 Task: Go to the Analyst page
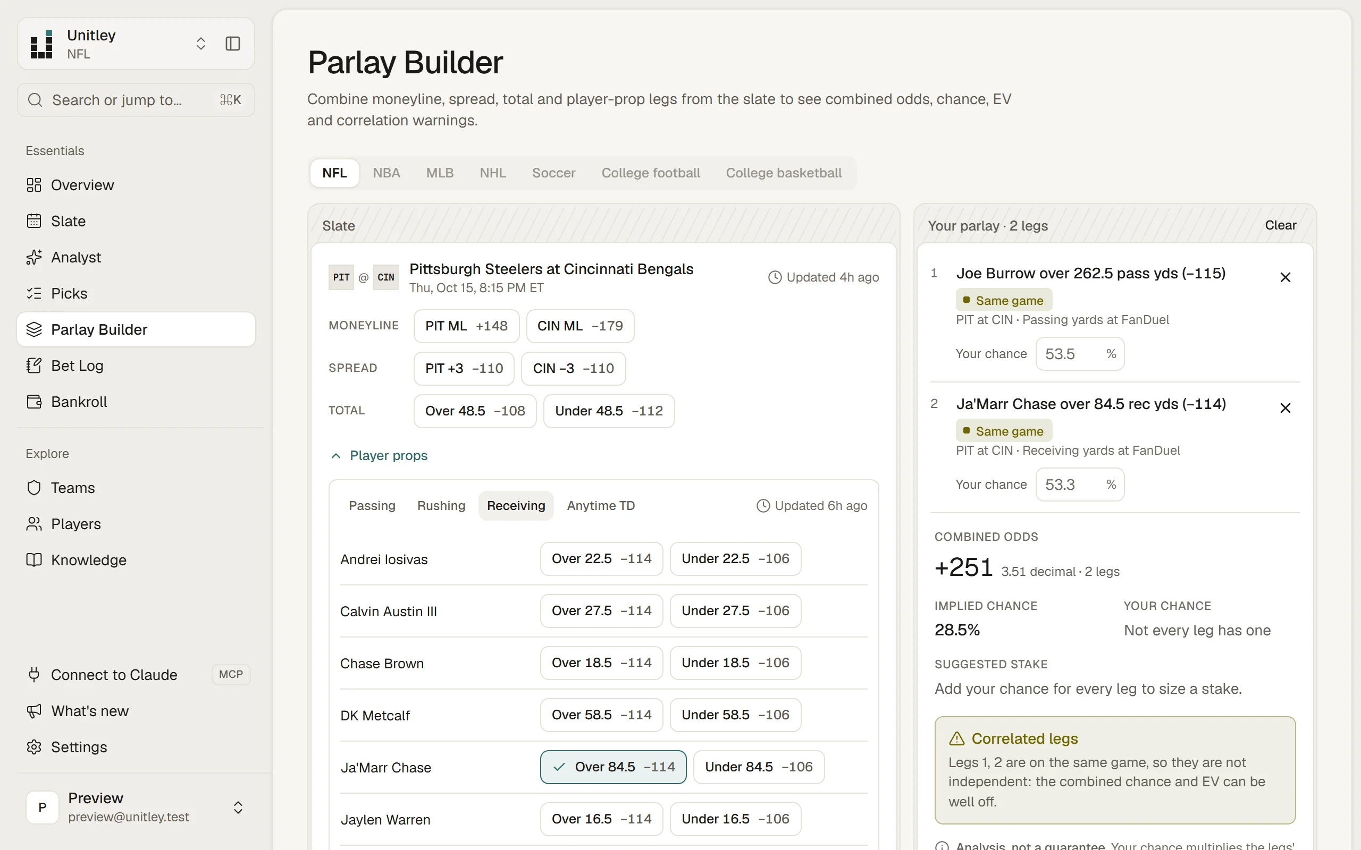coord(136,257)
